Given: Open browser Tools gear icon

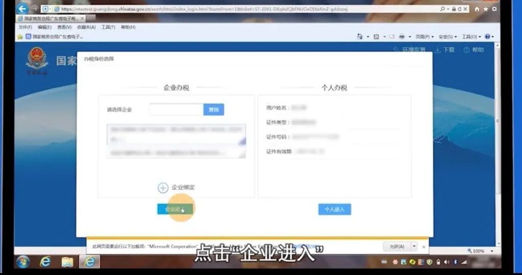Looking at the screenshot, I should (494, 9).
